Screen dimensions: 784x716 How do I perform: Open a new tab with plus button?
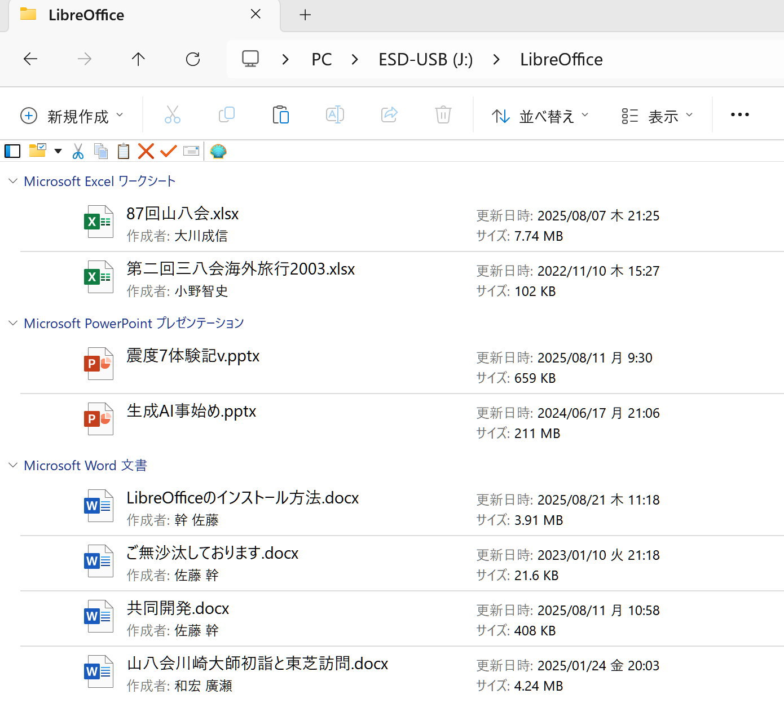pos(305,15)
